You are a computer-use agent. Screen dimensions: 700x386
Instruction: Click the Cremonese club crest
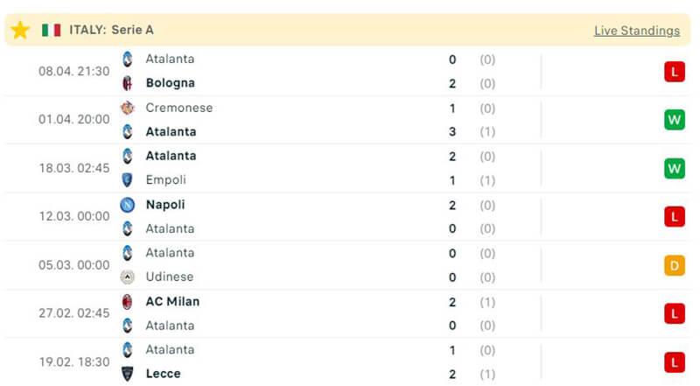coord(128,108)
